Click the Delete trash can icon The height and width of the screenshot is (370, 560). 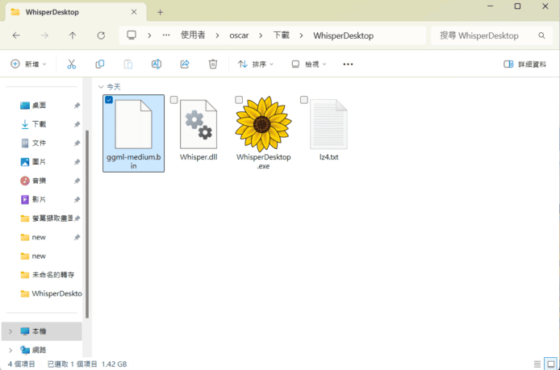tap(213, 64)
